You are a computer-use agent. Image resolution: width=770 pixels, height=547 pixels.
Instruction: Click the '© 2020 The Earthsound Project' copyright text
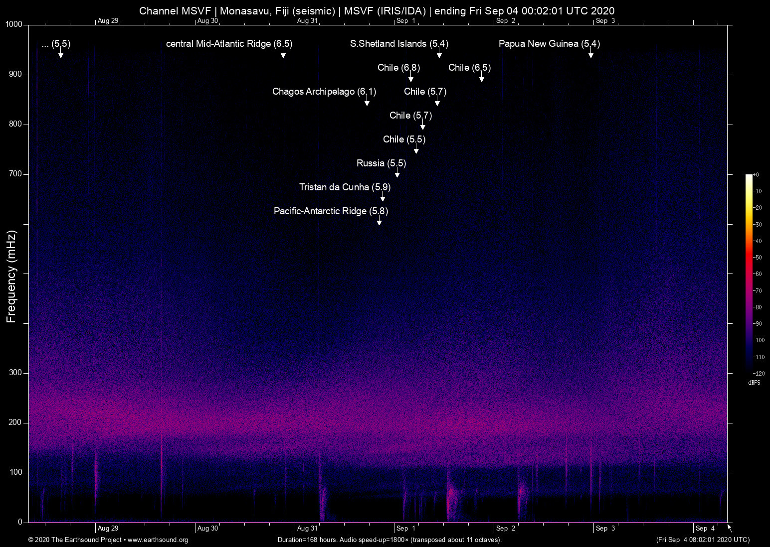click(x=75, y=540)
